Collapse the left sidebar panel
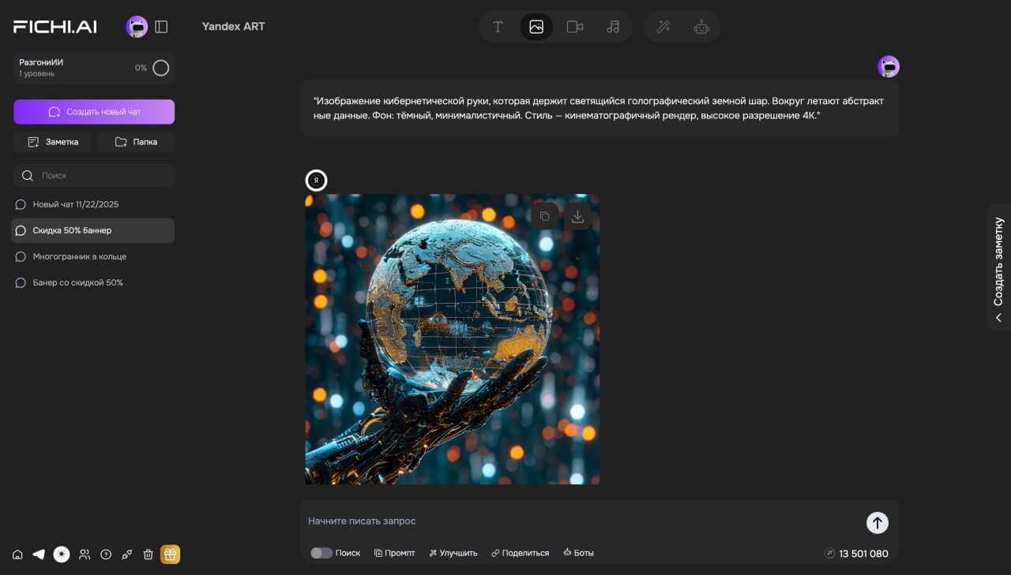This screenshot has width=1011, height=575. pyautogui.click(x=161, y=27)
